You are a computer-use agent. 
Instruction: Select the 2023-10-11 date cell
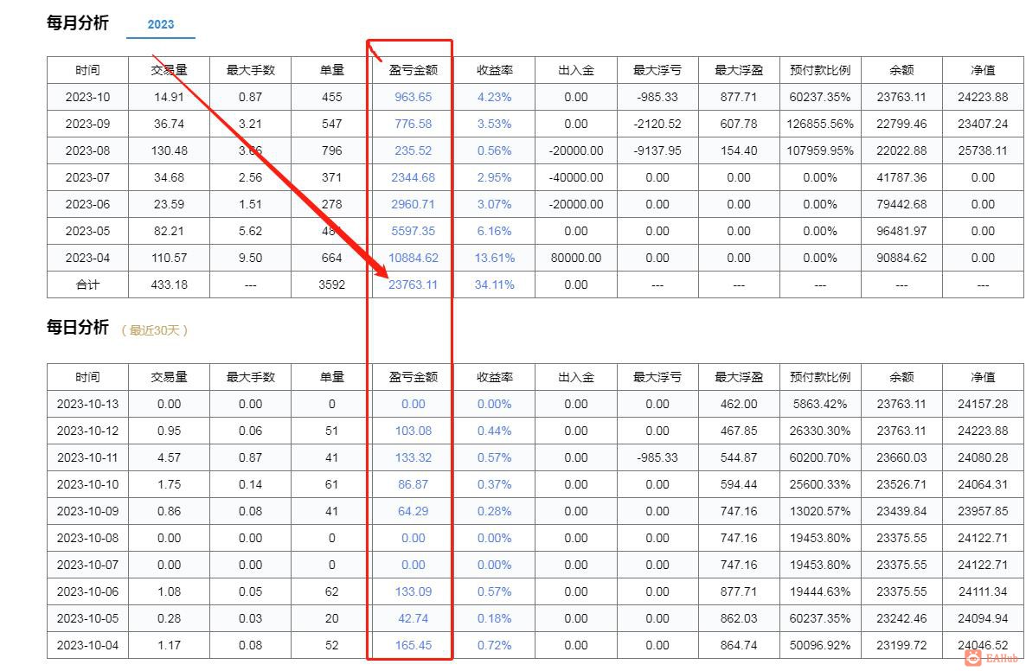pyautogui.click(x=87, y=457)
